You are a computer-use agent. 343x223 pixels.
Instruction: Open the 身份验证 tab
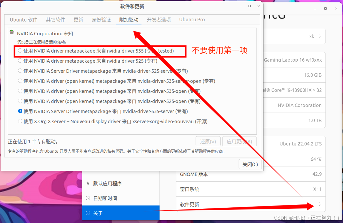101,20
